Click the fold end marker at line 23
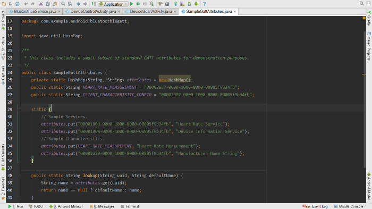 point(20,65)
